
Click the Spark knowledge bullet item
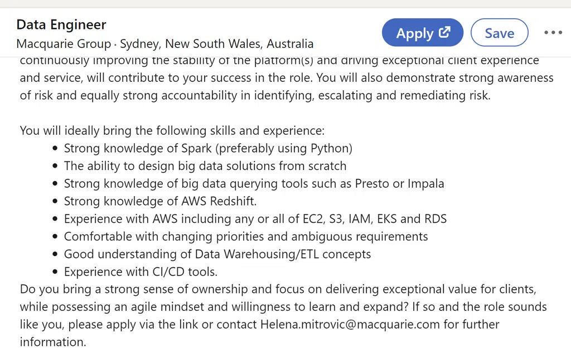(208, 148)
